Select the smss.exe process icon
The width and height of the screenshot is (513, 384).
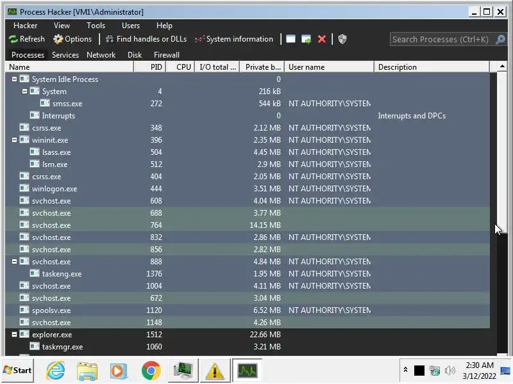tap(45, 103)
